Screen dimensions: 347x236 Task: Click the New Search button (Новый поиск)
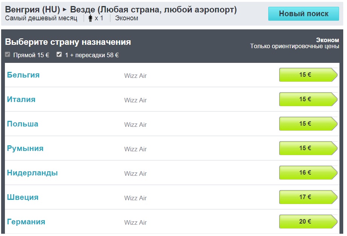click(303, 14)
